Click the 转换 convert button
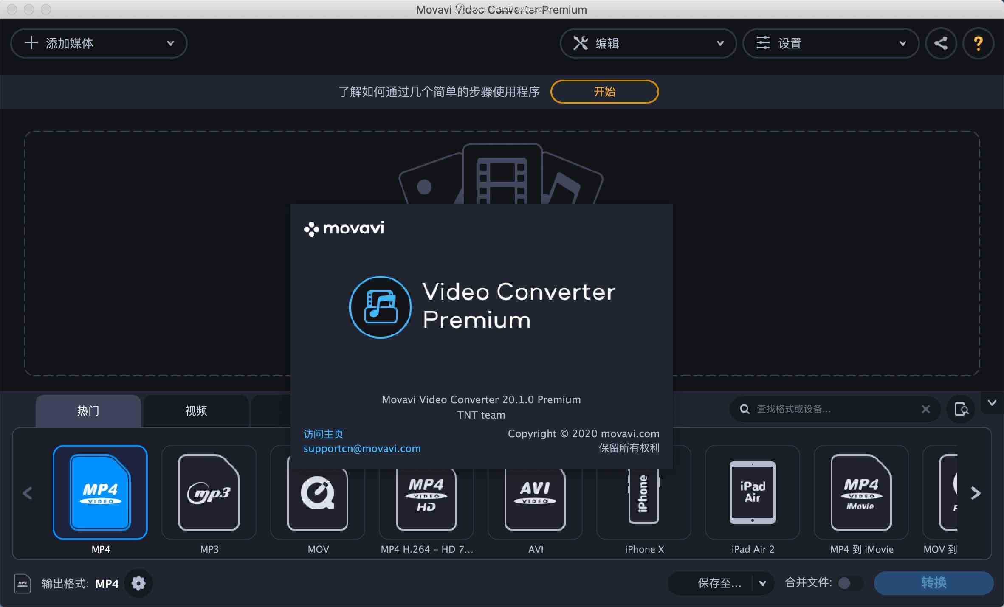The image size is (1004, 607). [x=933, y=583]
